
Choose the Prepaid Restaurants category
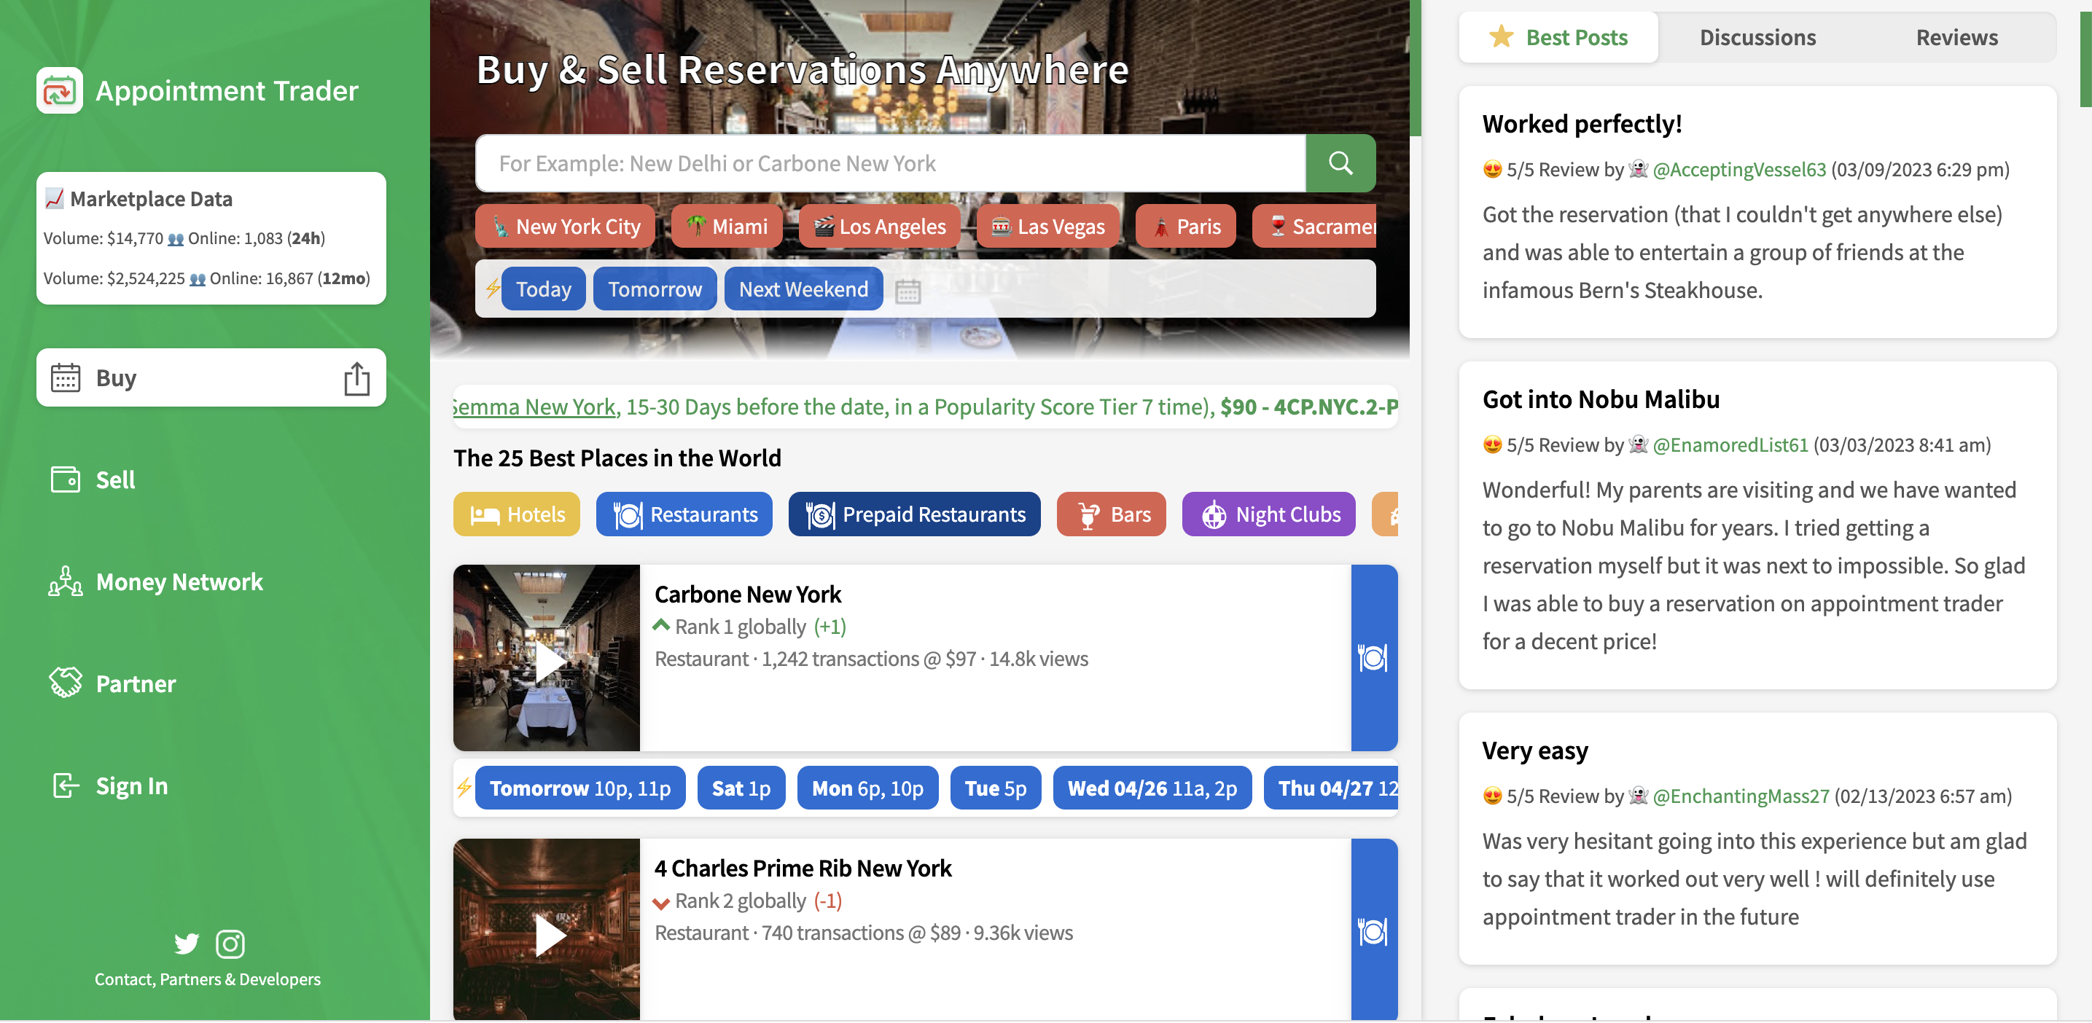pos(915,514)
